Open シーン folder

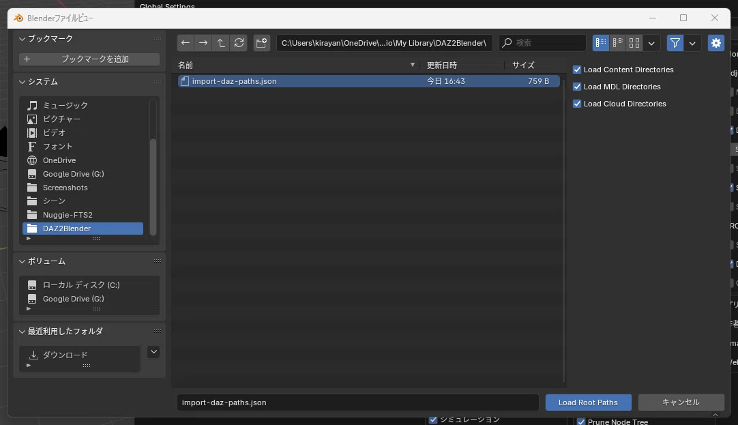coord(83,201)
